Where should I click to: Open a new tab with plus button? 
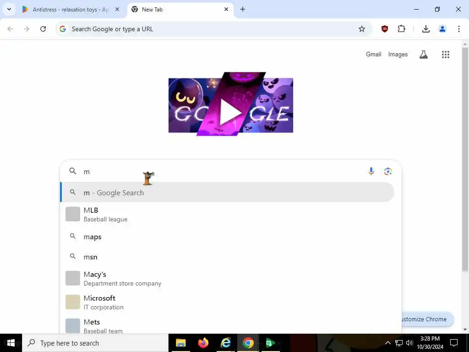point(243,9)
